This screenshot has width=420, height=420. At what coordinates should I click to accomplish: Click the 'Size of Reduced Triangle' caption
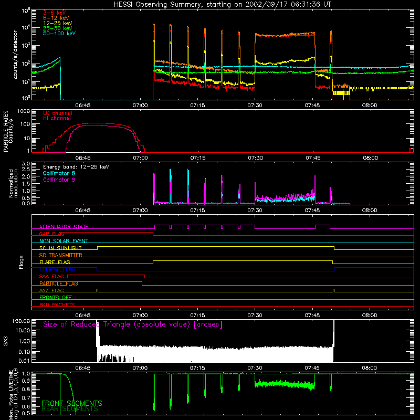(133, 324)
